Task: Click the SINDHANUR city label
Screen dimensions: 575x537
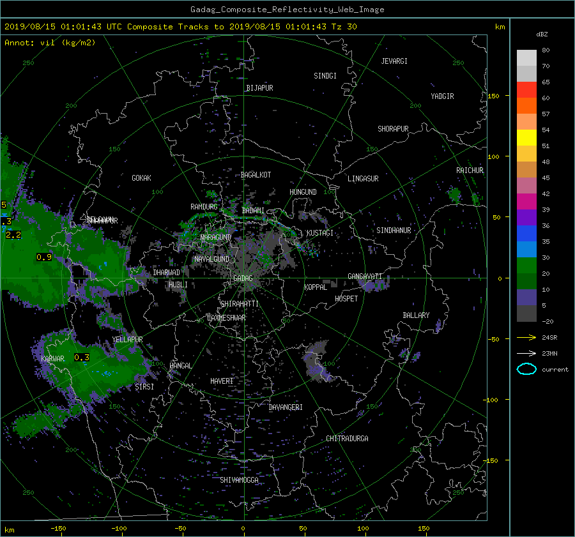Action: pos(394,231)
